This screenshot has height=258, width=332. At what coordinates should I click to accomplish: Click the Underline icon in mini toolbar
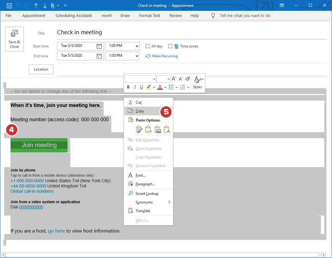click(x=141, y=87)
